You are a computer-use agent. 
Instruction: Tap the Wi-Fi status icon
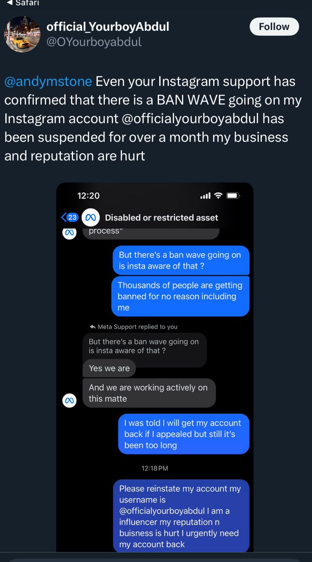218,196
